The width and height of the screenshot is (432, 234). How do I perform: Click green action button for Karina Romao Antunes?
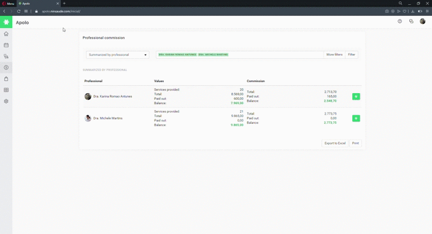tap(356, 97)
